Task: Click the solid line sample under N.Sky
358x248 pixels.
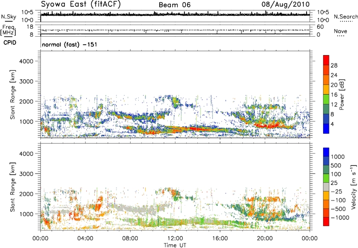Action: 9,21
